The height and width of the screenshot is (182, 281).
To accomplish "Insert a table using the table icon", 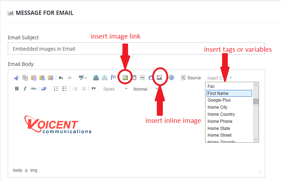I will coord(134,78).
